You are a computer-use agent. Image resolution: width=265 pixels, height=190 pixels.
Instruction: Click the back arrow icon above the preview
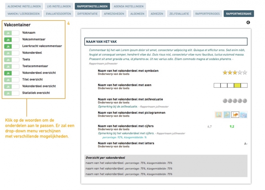(x=248, y=23)
